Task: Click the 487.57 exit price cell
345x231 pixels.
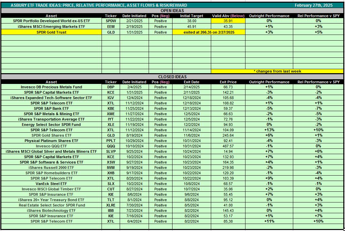Action: [228, 146]
